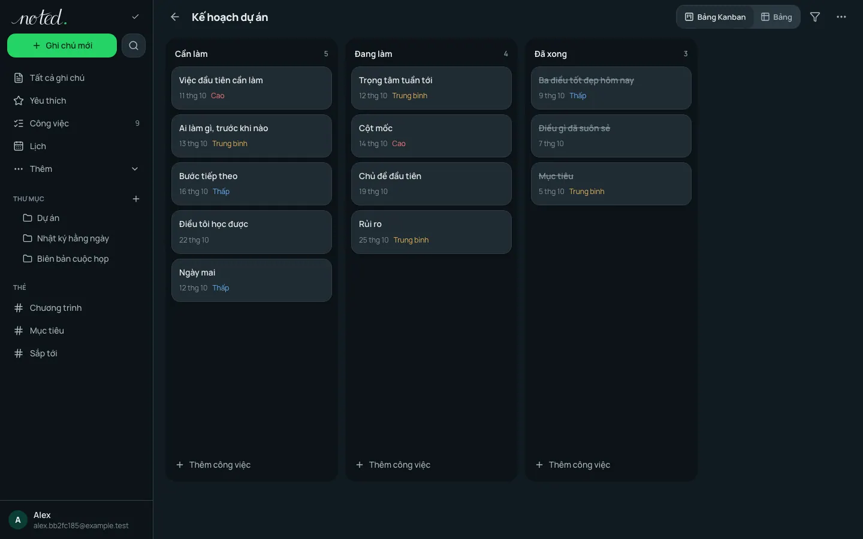Expand the Thêm sidebar chevron
The width and height of the screenshot is (863, 539).
(135, 169)
